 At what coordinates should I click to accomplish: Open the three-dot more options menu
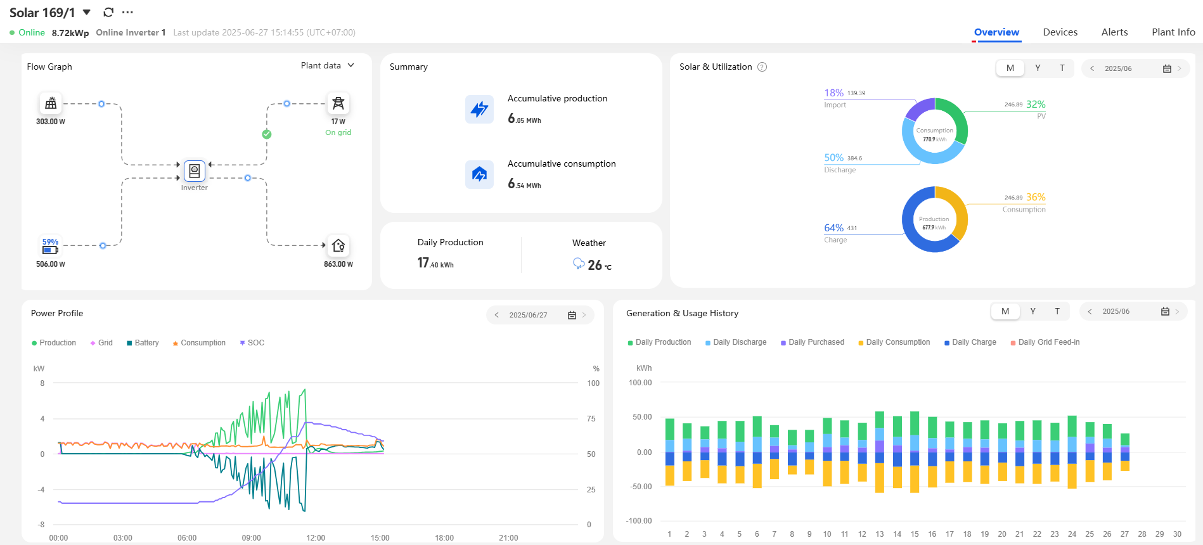[x=127, y=13]
